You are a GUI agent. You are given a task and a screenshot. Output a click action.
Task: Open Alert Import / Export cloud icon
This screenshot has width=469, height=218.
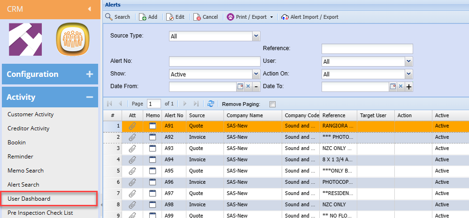point(284,17)
